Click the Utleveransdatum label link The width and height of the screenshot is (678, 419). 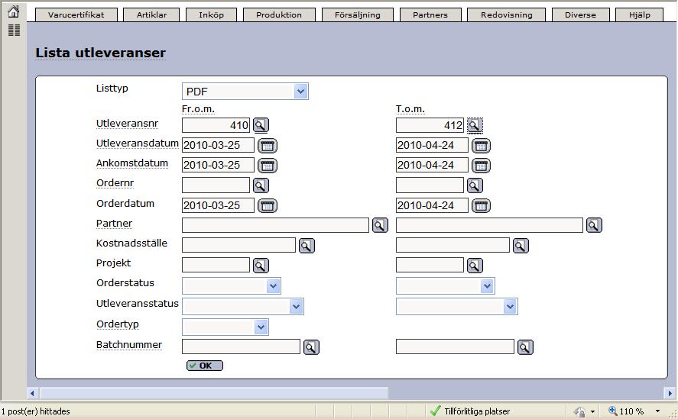[137, 143]
